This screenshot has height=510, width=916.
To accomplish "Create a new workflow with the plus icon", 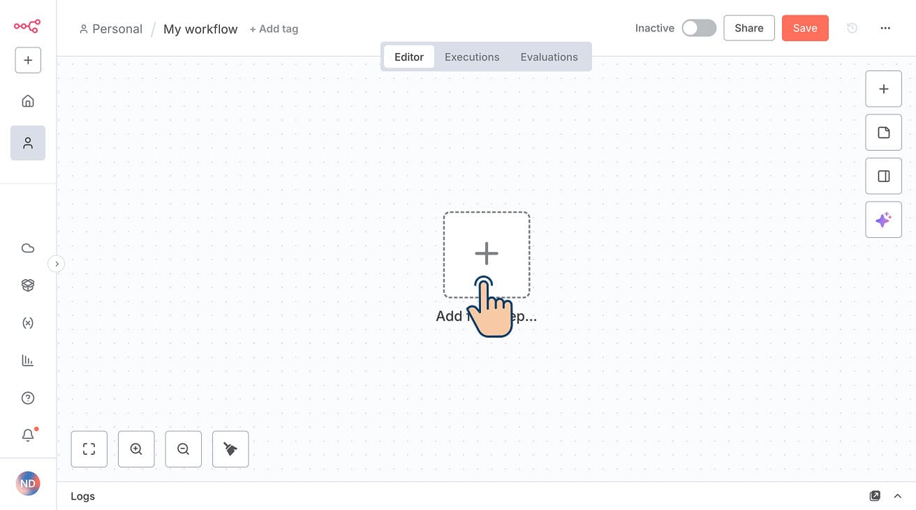I will click(28, 60).
